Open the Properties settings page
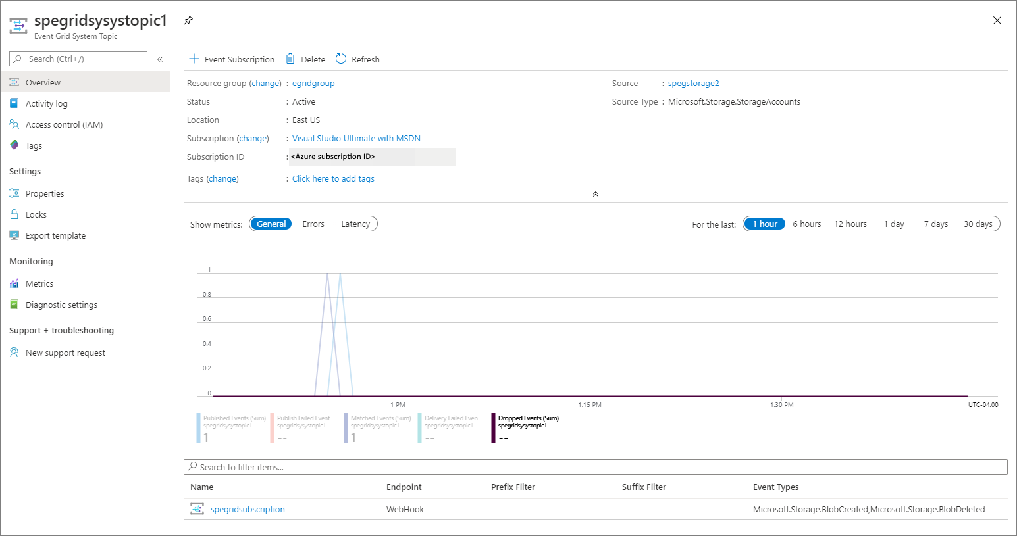The height and width of the screenshot is (536, 1017). tap(45, 193)
